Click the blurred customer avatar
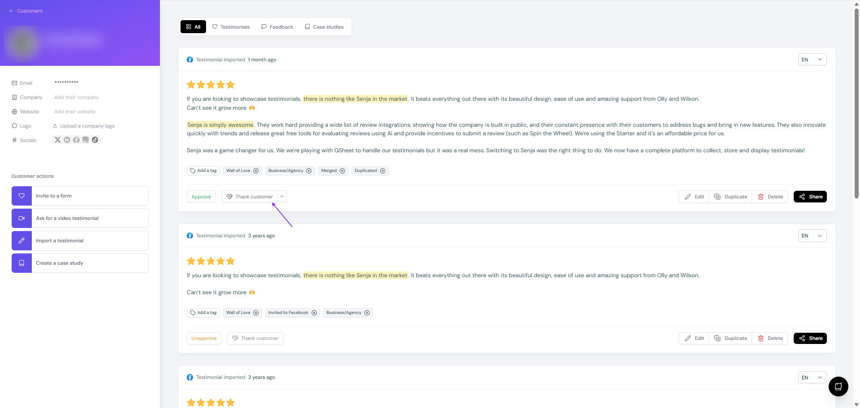The width and height of the screenshot is (860, 408). [22, 43]
